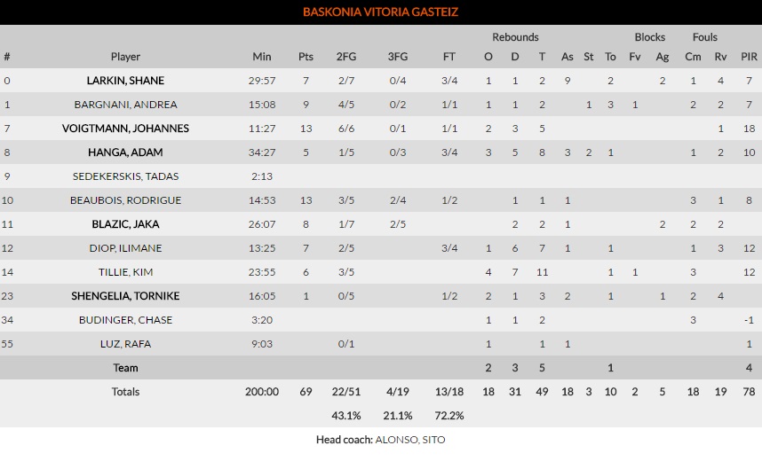Open LUZ, RAFA player profile

pyautogui.click(x=125, y=344)
